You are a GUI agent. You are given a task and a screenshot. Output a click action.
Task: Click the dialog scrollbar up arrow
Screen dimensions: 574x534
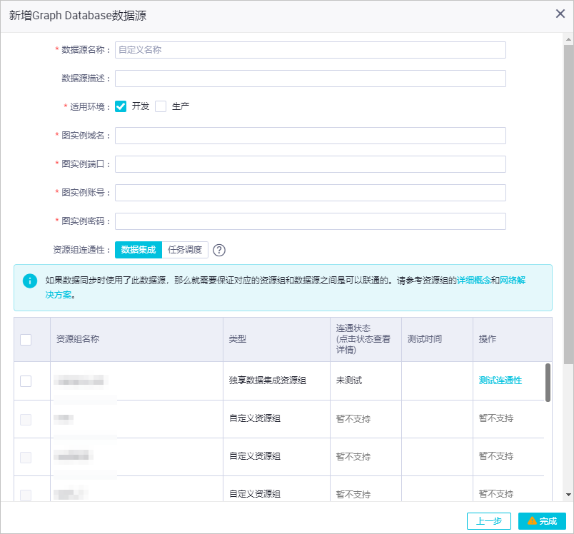pos(568,39)
